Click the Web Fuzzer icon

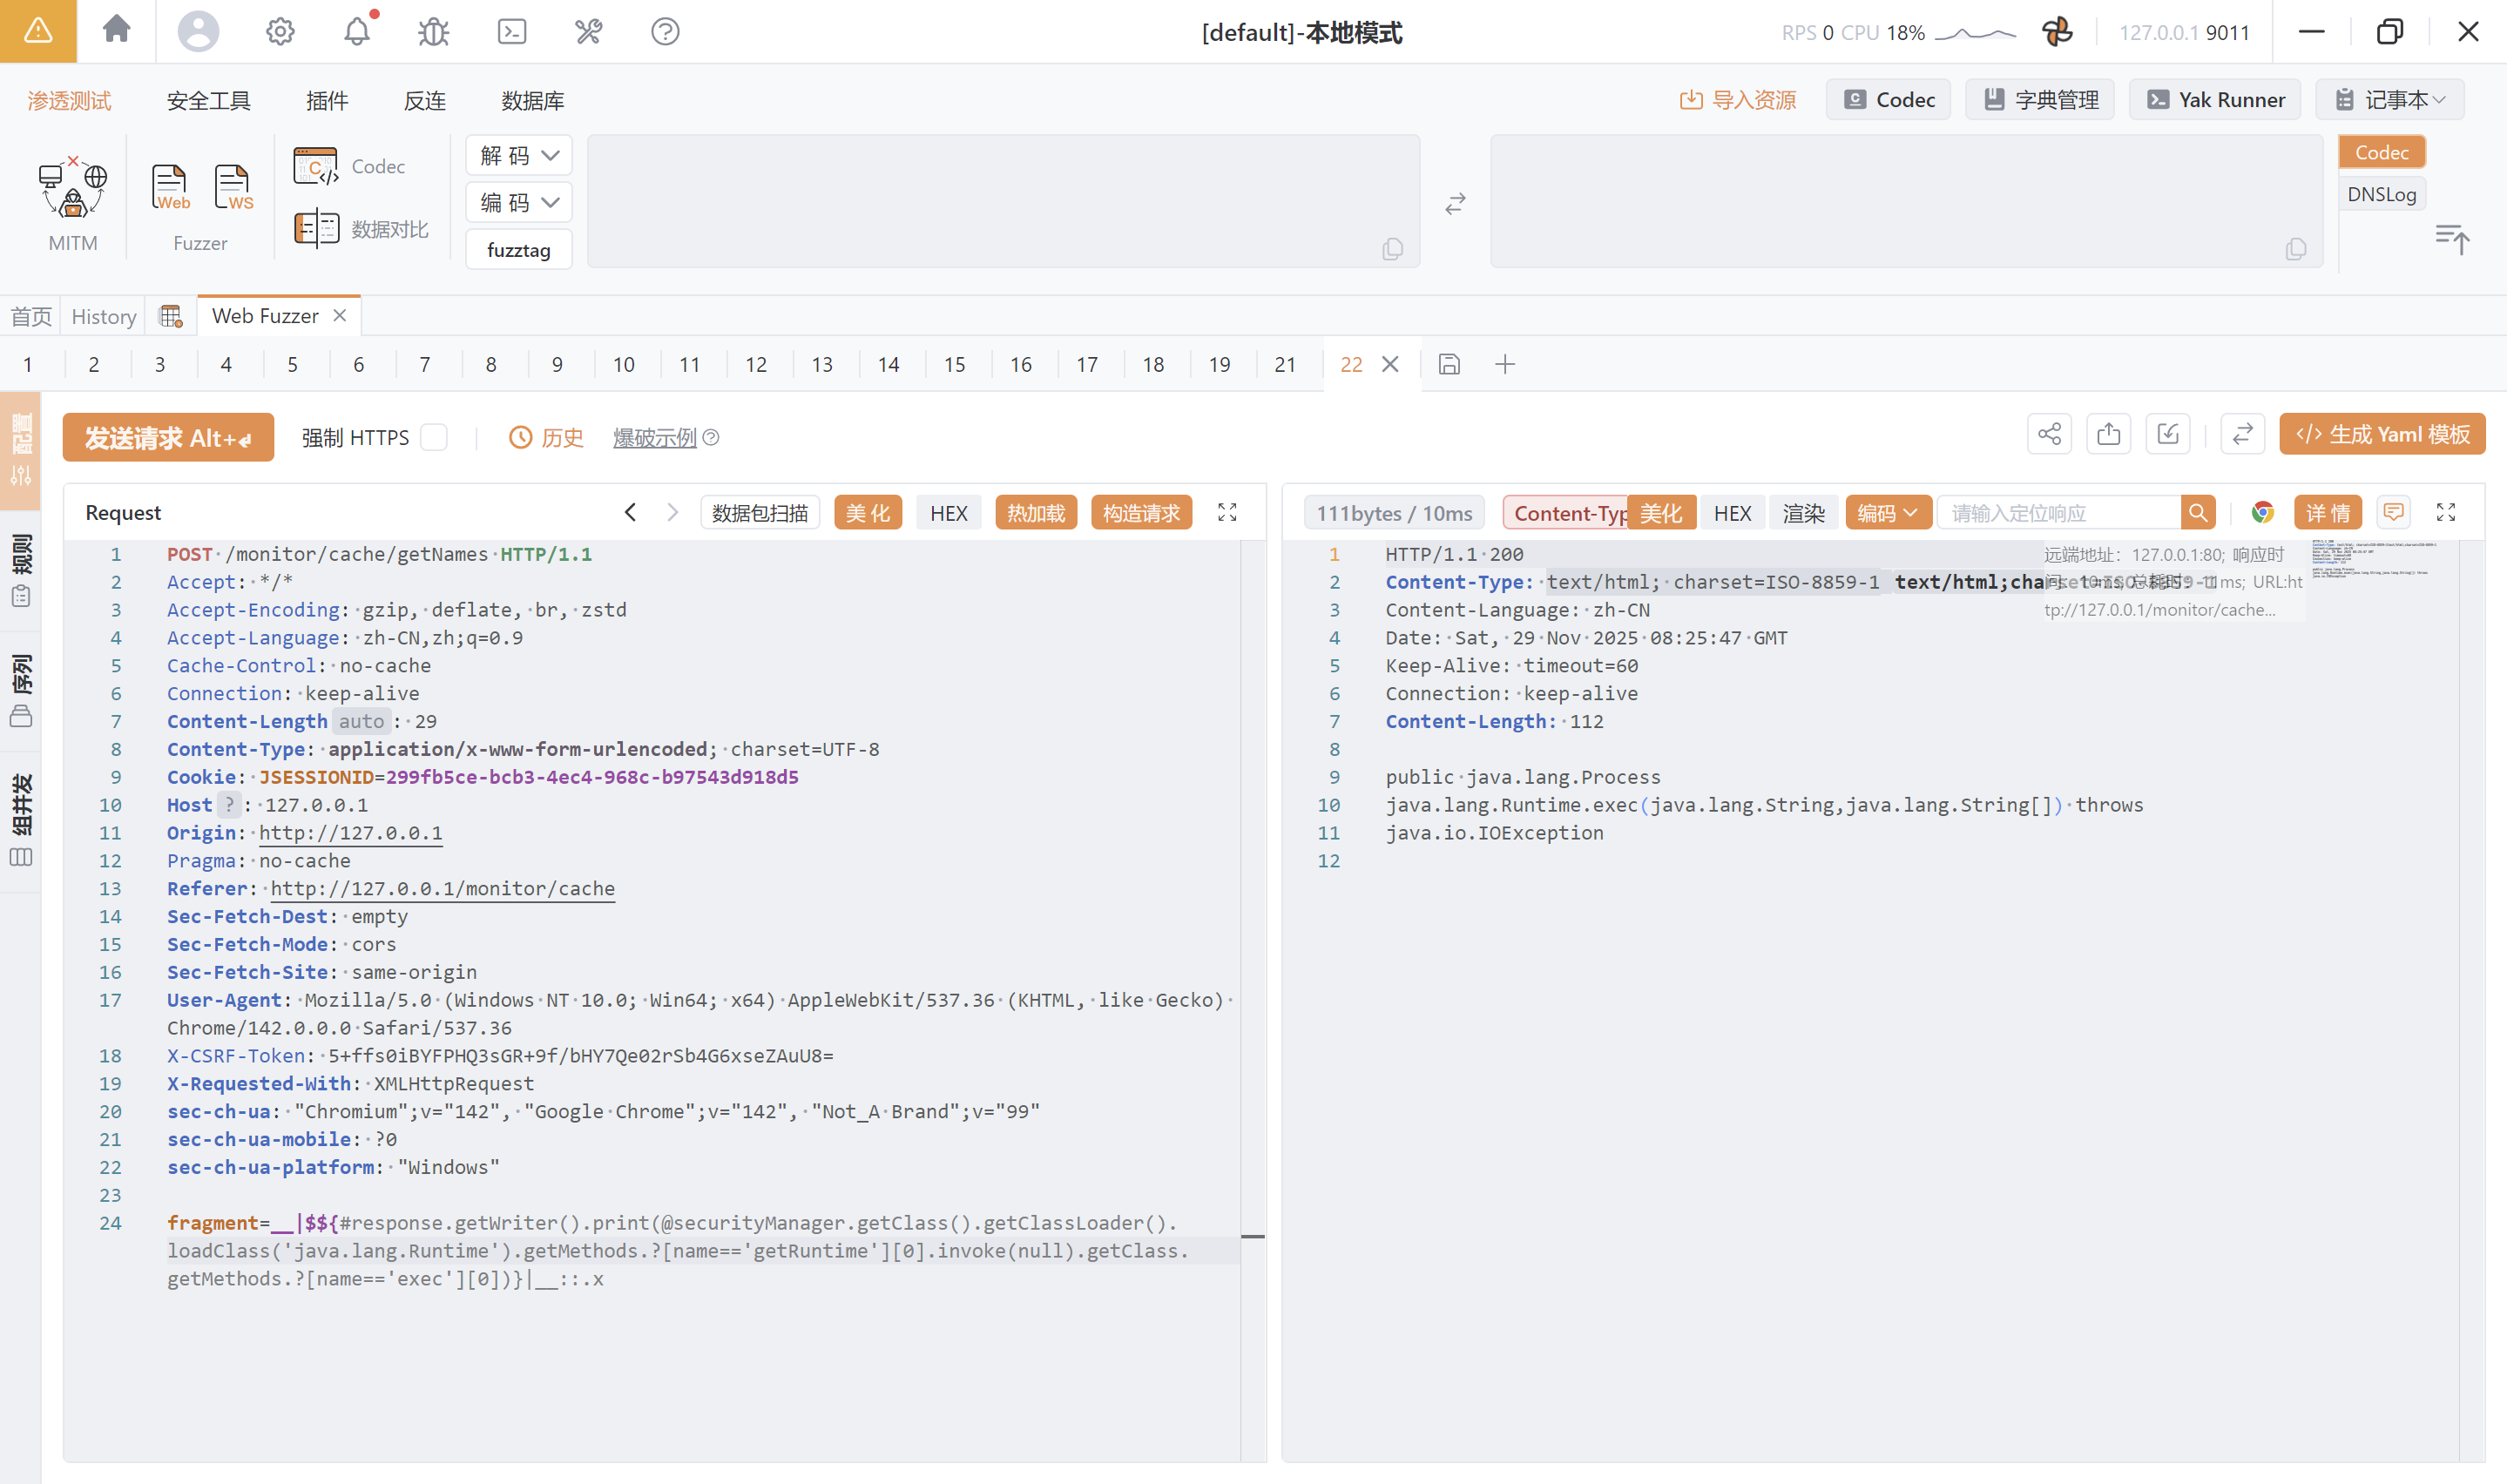tap(169, 187)
